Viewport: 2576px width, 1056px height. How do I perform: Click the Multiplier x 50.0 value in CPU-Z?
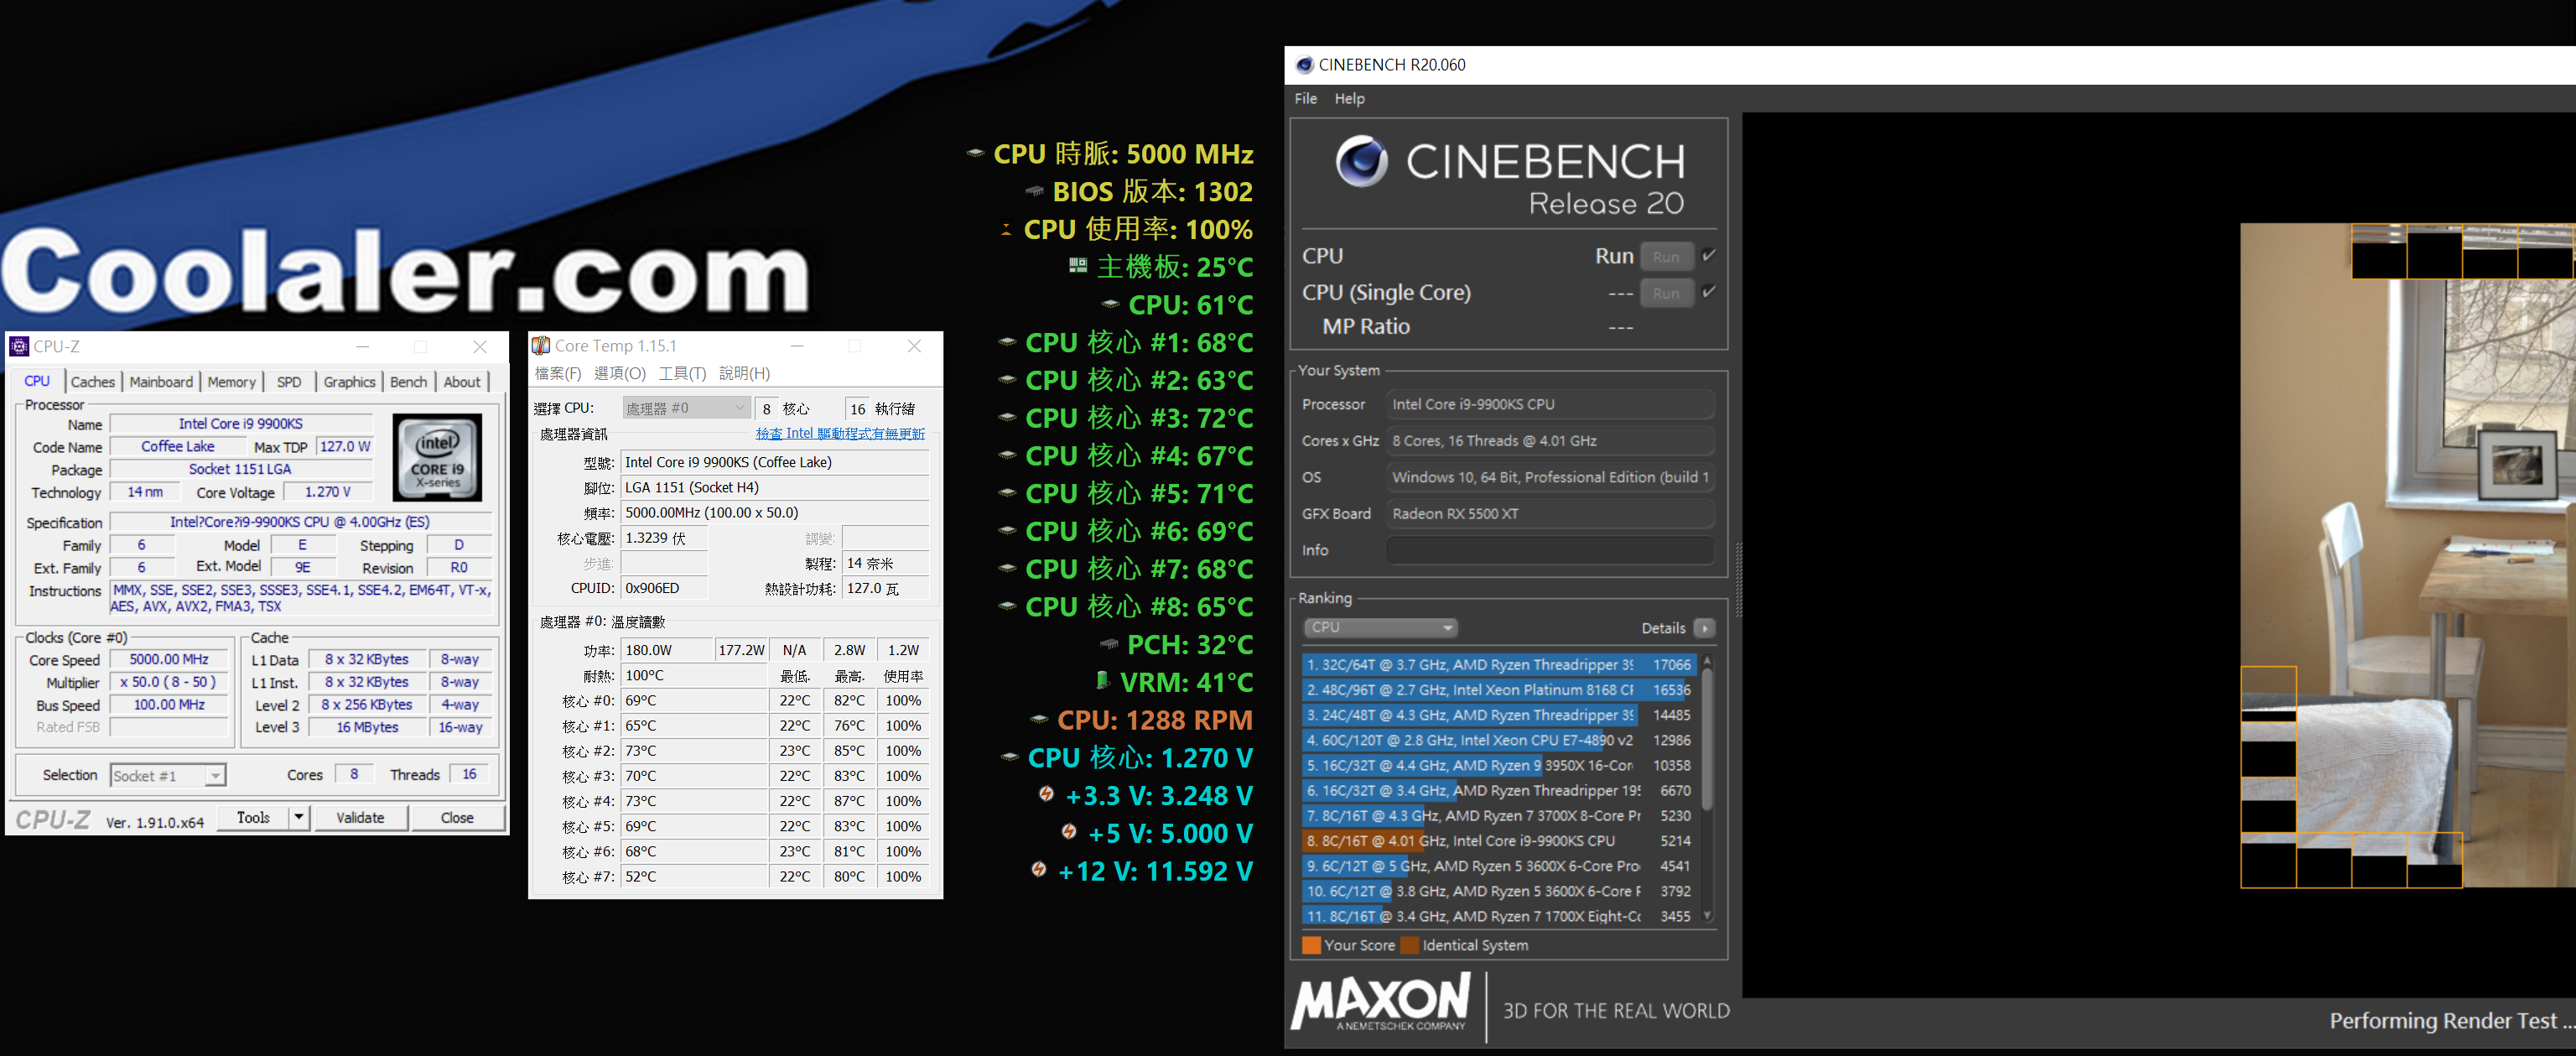tap(169, 682)
